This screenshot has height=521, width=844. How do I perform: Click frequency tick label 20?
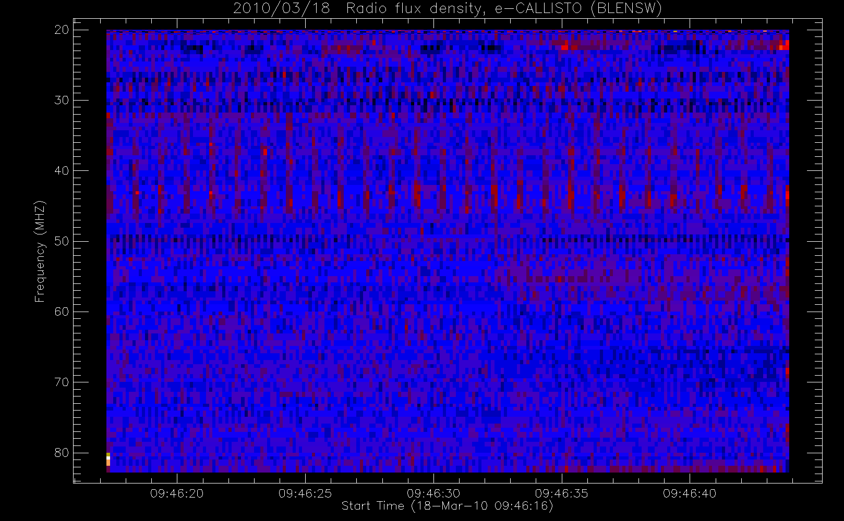coord(62,30)
